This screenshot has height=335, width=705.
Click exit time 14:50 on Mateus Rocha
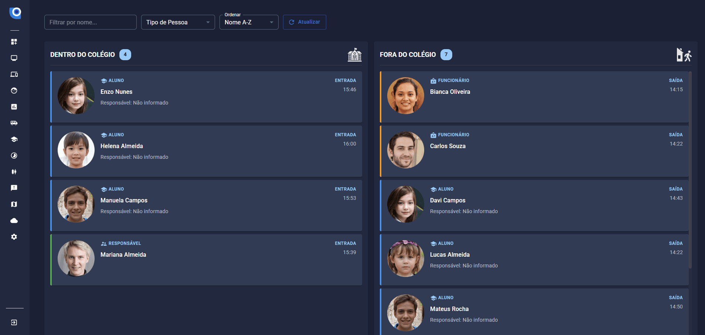676,307
